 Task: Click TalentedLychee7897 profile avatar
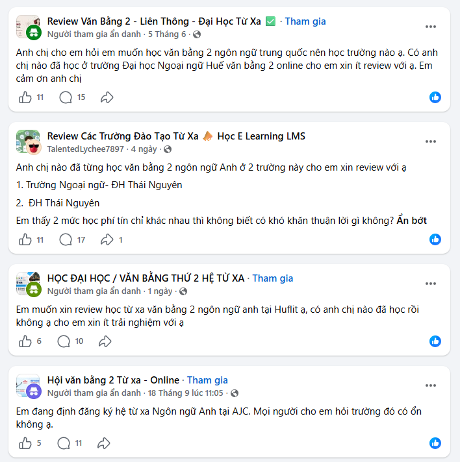[34, 147]
